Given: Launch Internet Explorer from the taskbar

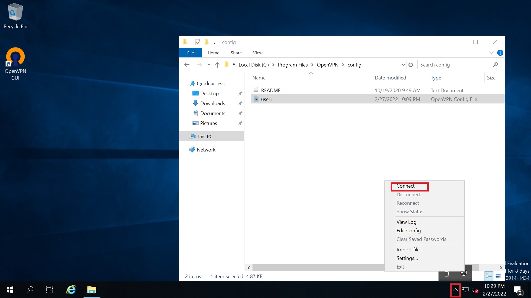Looking at the screenshot, I should [x=71, y=290].
